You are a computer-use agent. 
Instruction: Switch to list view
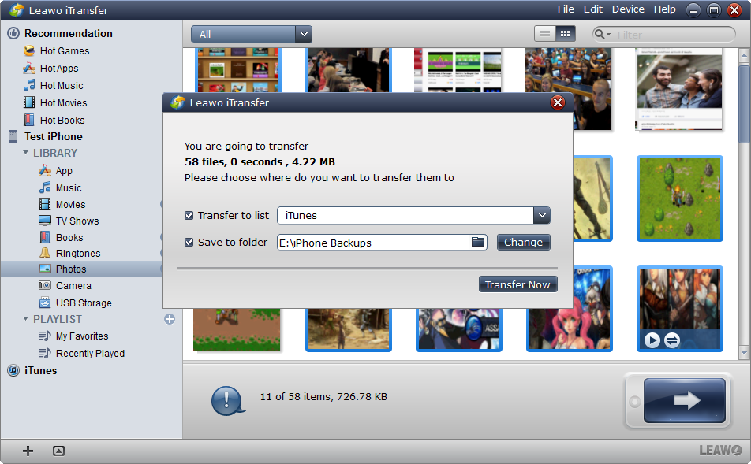(544, 34)
